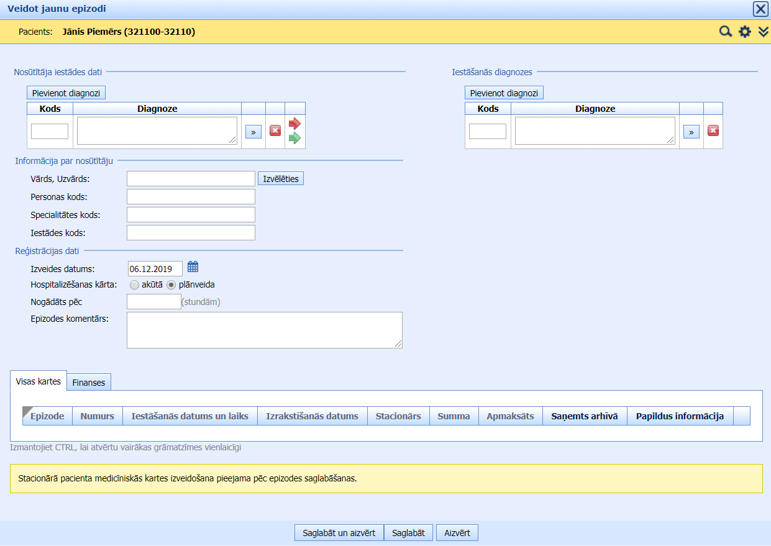Delete the referrer institution diagnosis row
Image resolution: width=771 pixels, height=546 pixels.
click(275, 131)
